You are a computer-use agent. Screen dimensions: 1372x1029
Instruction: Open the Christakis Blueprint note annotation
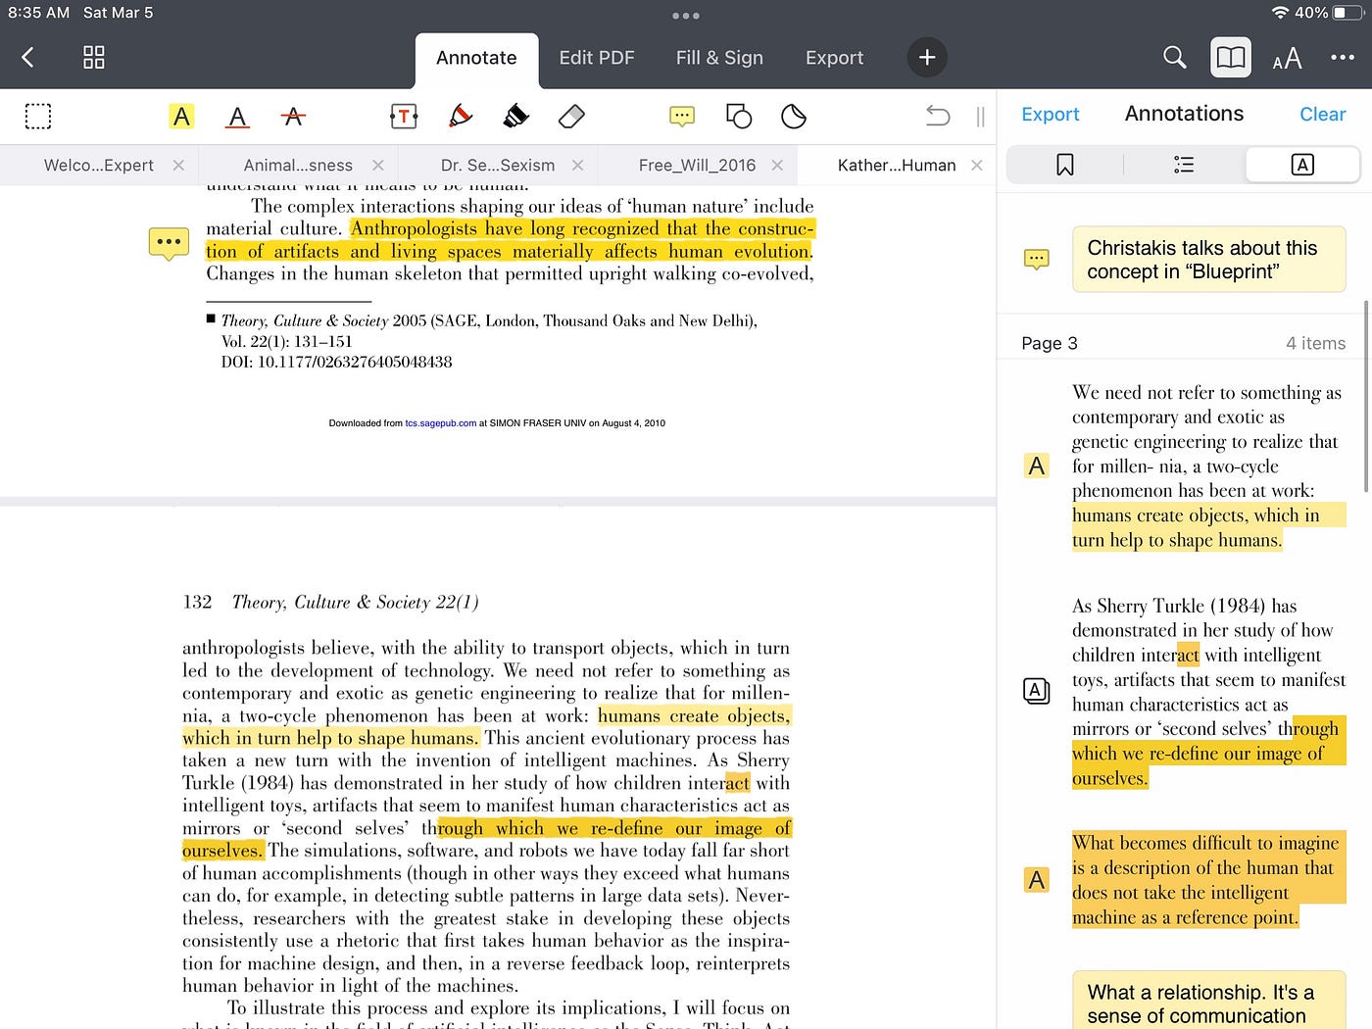[1208, 260]
